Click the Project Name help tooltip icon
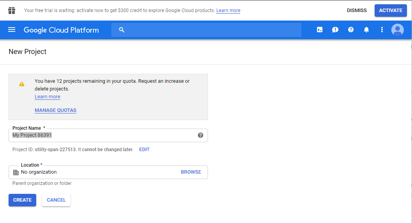412x223 pixels. tap(201, 135)
